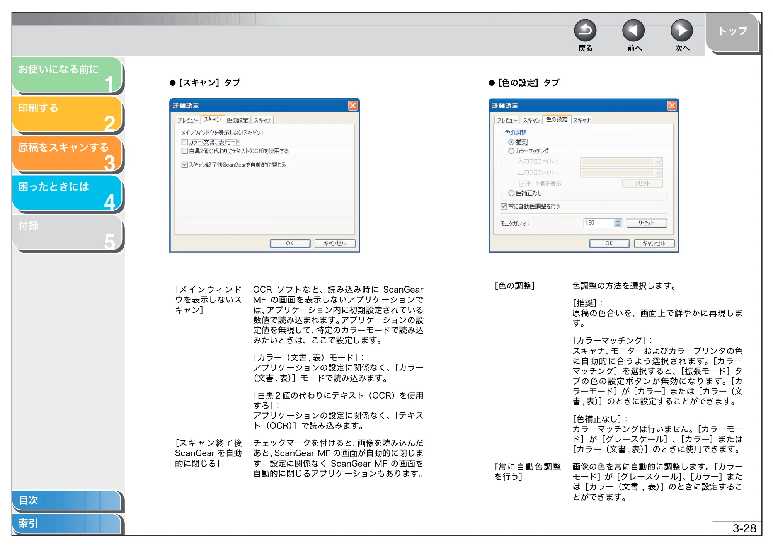773x547 pixels.
Task: Open the 目次 table of contents
Action: (66, 500)
